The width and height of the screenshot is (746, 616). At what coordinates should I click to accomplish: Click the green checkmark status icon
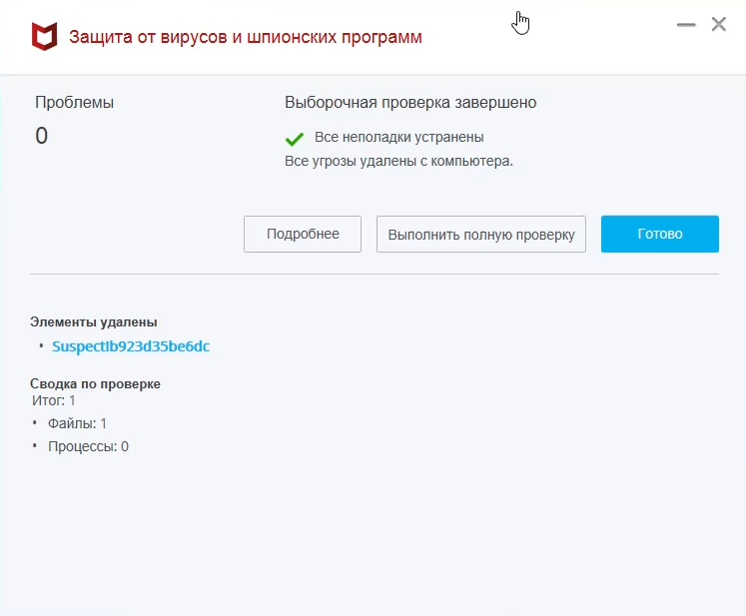coord(295,139)
